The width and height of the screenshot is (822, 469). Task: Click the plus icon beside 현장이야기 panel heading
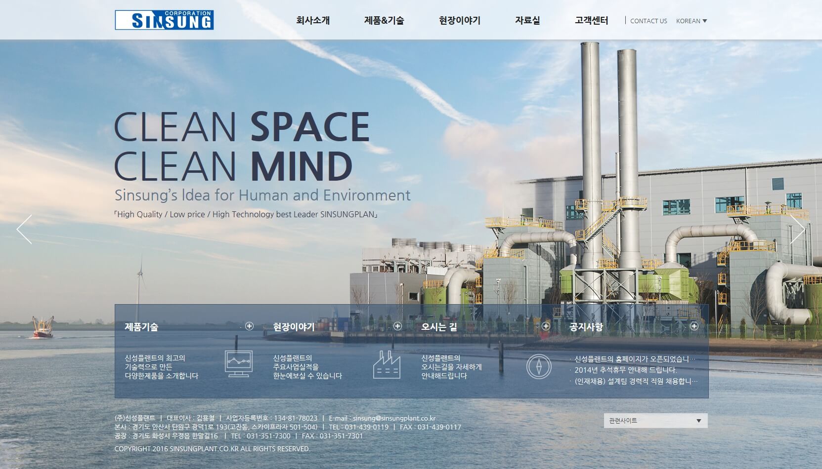pos(397,326)
